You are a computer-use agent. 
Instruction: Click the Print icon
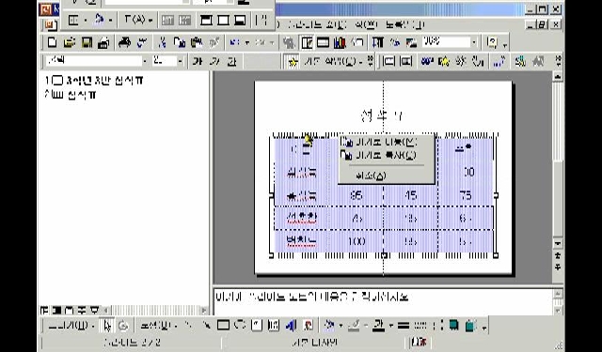[124, 42]
